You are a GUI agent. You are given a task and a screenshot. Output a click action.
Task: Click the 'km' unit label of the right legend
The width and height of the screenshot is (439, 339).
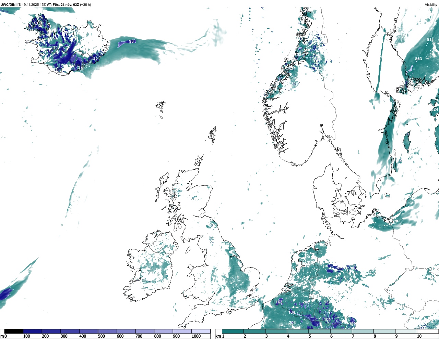click(x=218, y=336)
